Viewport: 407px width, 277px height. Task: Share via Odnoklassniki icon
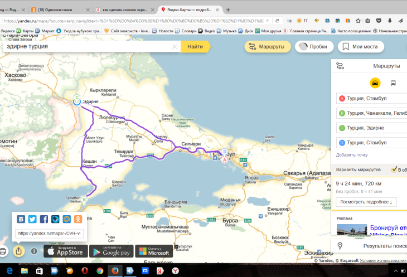(x=79, y=219)
